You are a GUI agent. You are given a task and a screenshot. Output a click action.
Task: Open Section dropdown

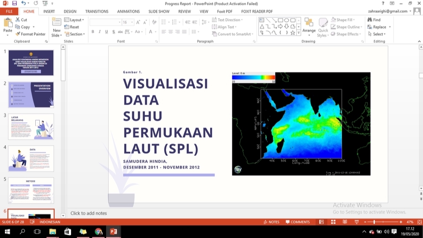(x=75, y=34)
